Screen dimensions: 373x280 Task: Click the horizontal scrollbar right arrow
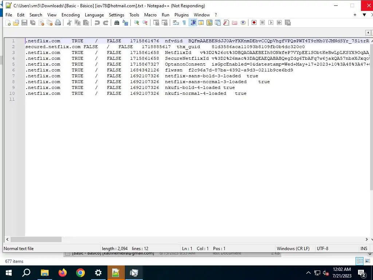(x=366, y=239)
